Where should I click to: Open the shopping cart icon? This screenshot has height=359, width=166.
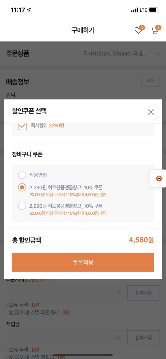click(x=155, y=30)
